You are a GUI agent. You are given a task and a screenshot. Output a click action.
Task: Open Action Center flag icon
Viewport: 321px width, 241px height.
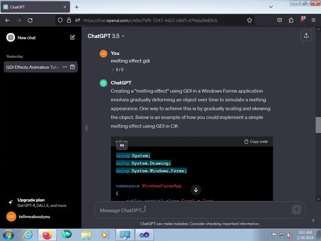(x=274, y=235)
